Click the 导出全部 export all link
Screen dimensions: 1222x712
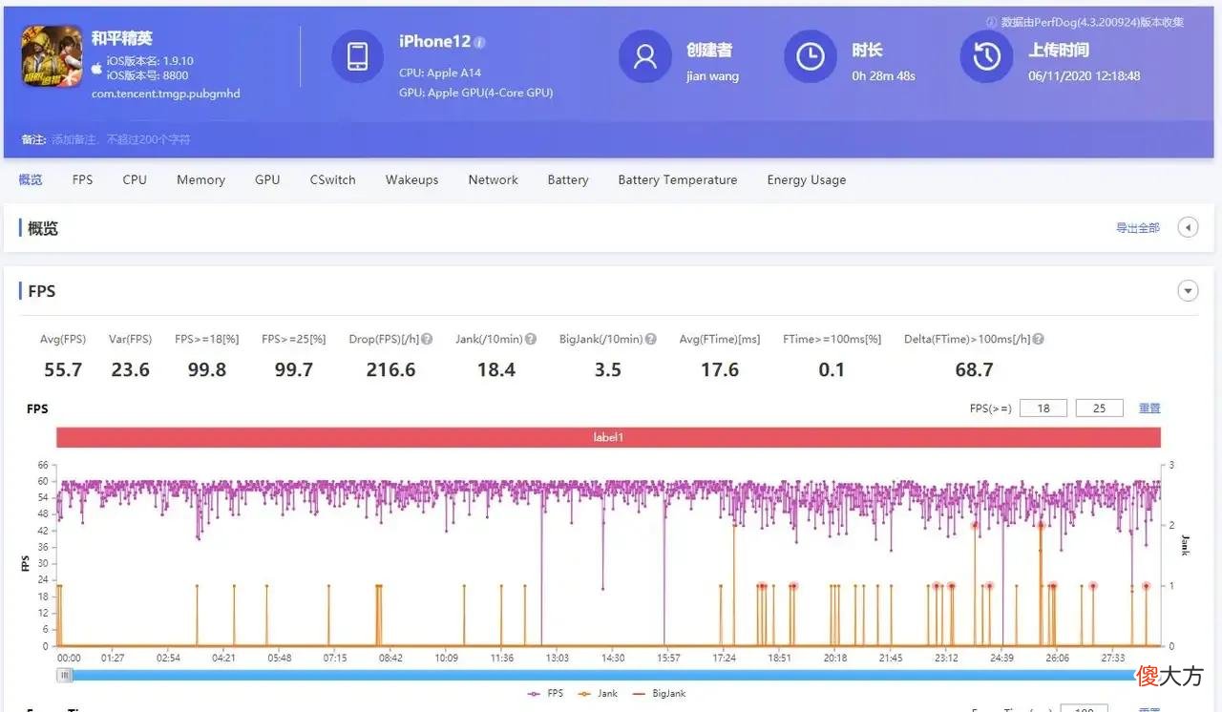tap(1138, 228)
